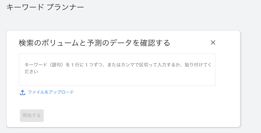Image resolution: width=261 pixels, height=133 pixels.
Task: Click the word キーワード in the page title
Action: click(x=25, y=7)
